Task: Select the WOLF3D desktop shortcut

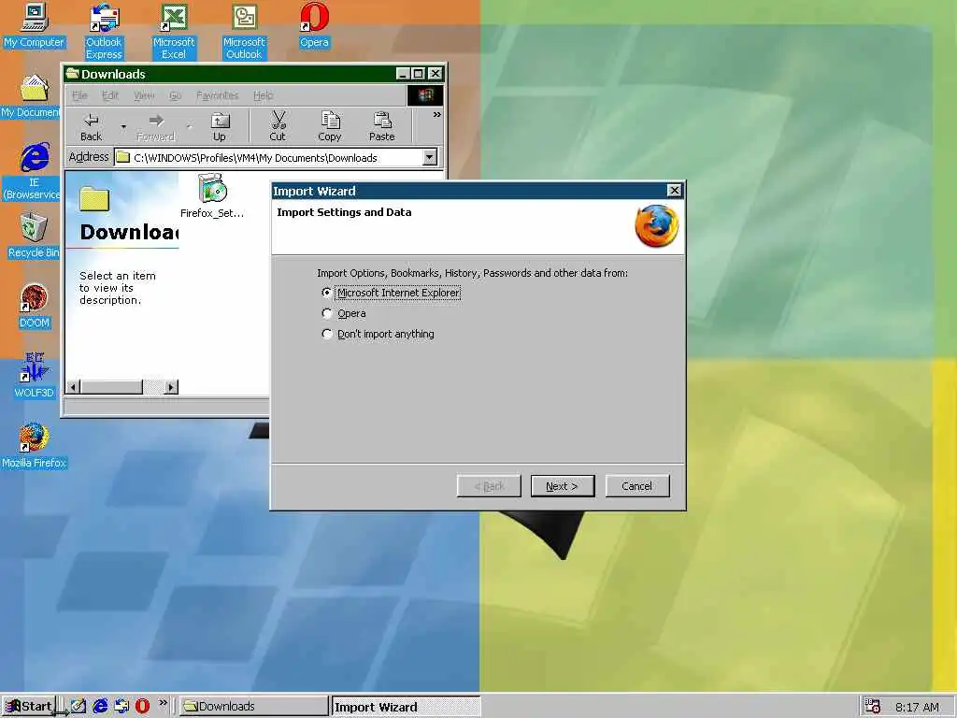Action: pos(35,376)
